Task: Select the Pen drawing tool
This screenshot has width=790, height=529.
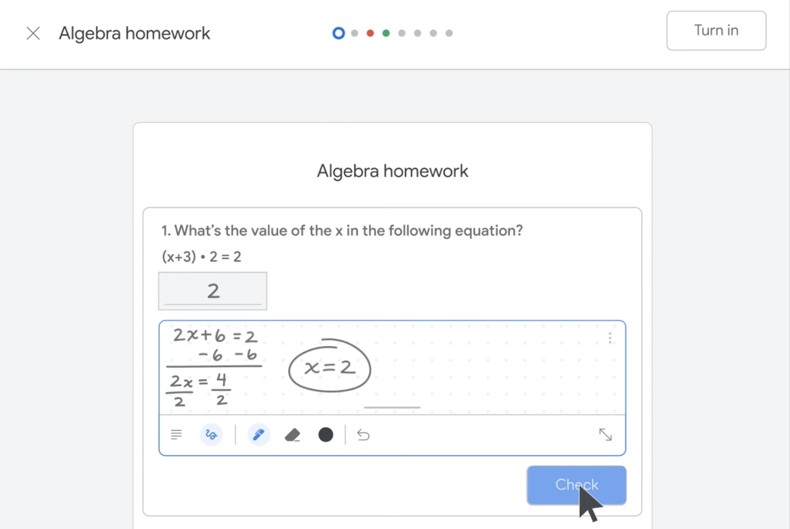Action: (x=258, y=434)
